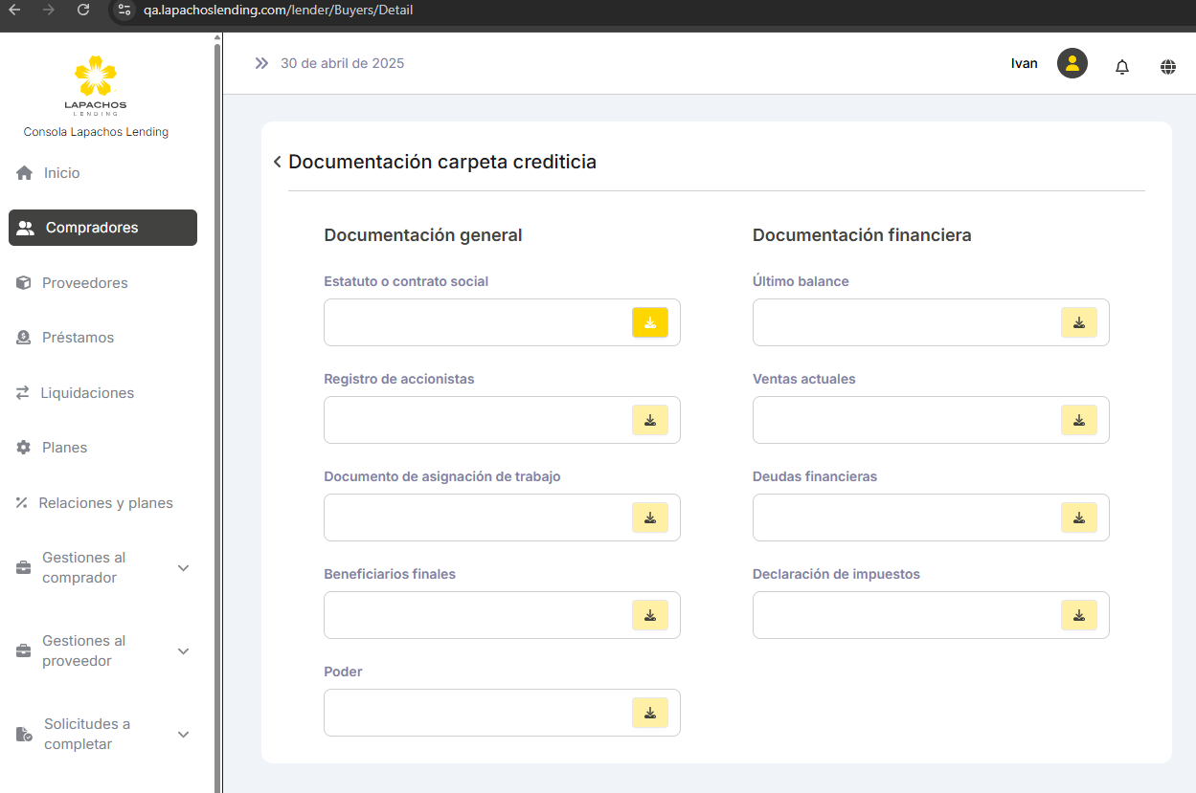Navigate to Inicio in the sidebar

(61, 173)
